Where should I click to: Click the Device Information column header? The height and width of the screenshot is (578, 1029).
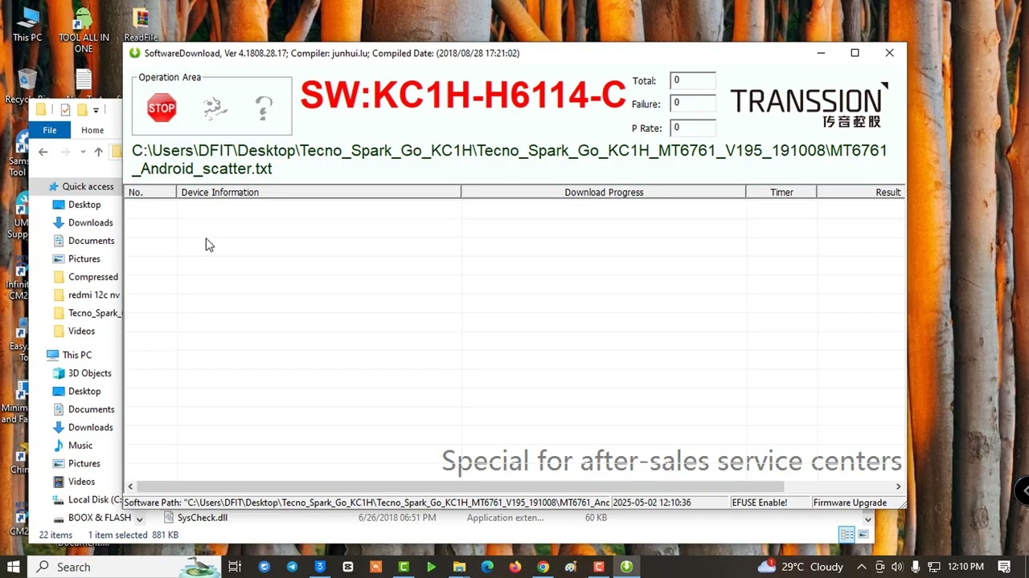coord(318,192)
